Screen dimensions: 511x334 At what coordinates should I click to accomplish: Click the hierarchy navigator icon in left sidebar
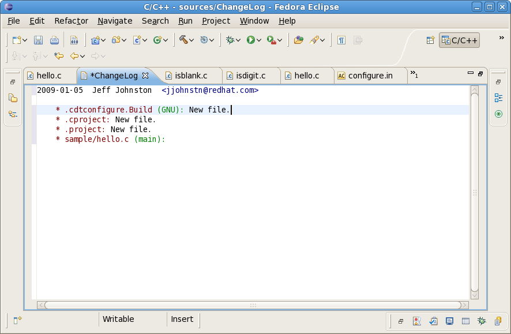(13, 114)
